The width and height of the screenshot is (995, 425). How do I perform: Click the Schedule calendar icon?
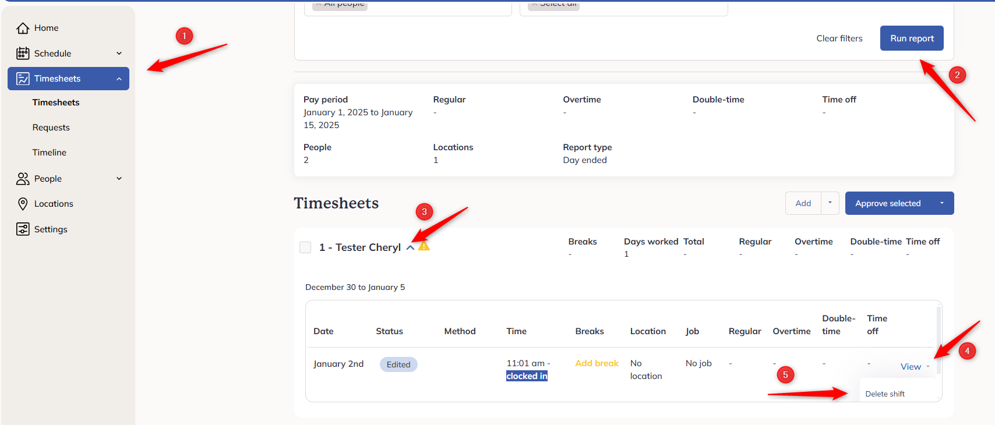23,54
